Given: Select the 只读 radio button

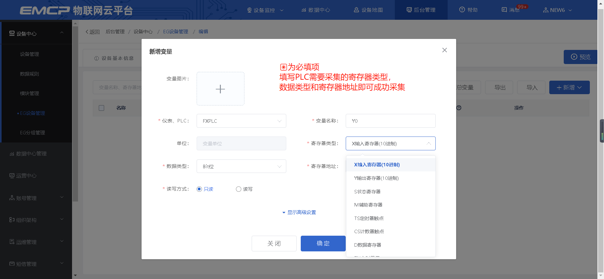Looking at the screenshot, I should [199, 189].
